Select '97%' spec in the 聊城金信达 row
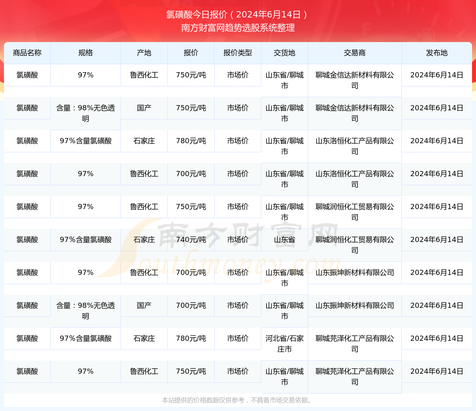This screenshot has height=411, width=476. (86, 75)
